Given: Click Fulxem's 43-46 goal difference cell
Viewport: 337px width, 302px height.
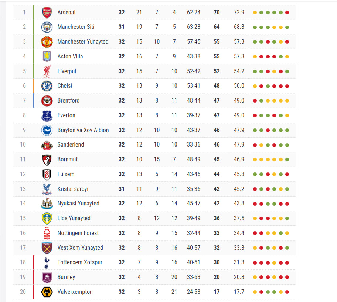Looking at the screenshot, I should click(194, 174).
